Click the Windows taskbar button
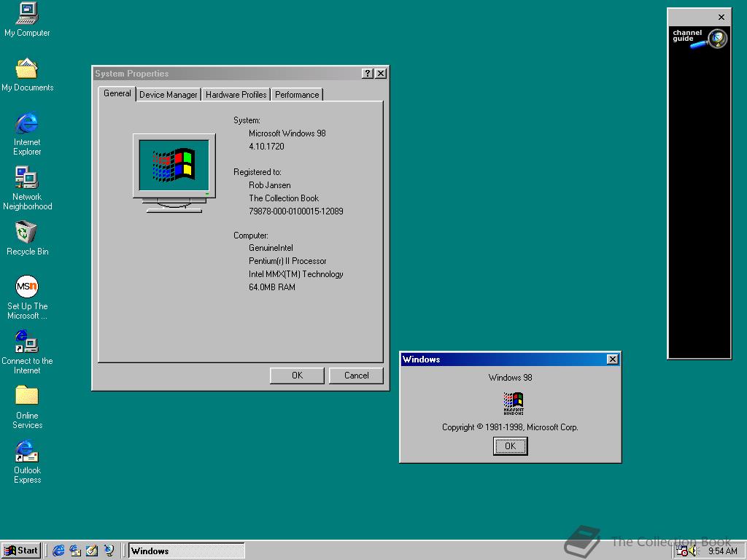747x560 pixels. (x=186, y=551)
